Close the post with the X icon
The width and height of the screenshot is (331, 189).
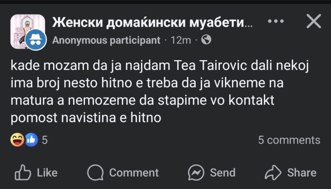click(314, 21)
